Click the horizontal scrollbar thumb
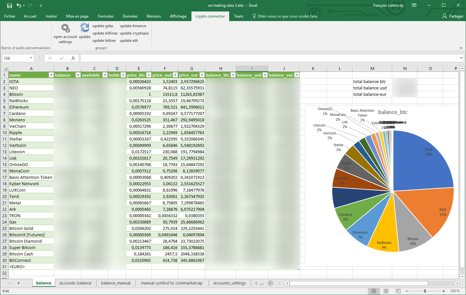 coord(358,283)
